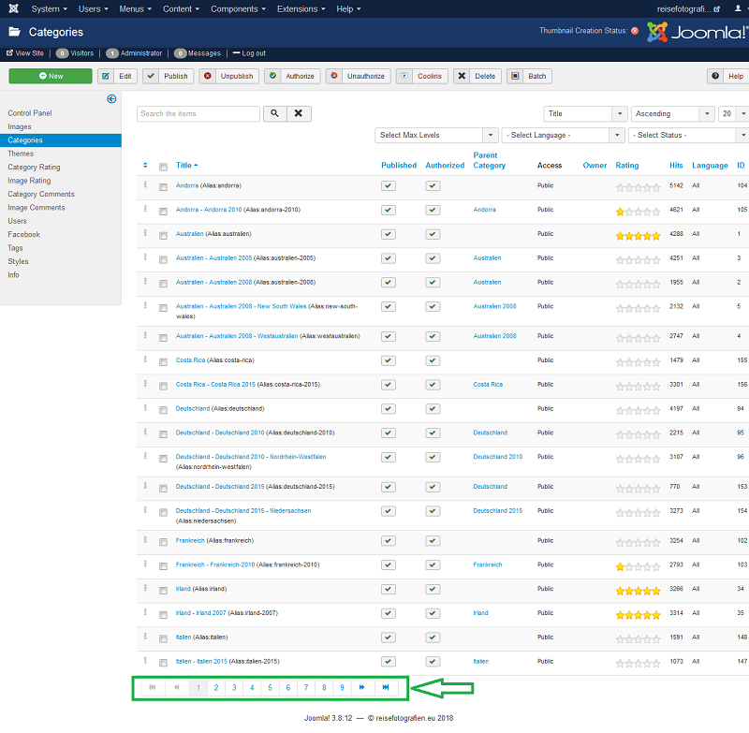Image resolution: width=749 pixels, height=733 pixels.
Task: Tick the checkbox for Deutschland row
Action: tap(164, 409)
